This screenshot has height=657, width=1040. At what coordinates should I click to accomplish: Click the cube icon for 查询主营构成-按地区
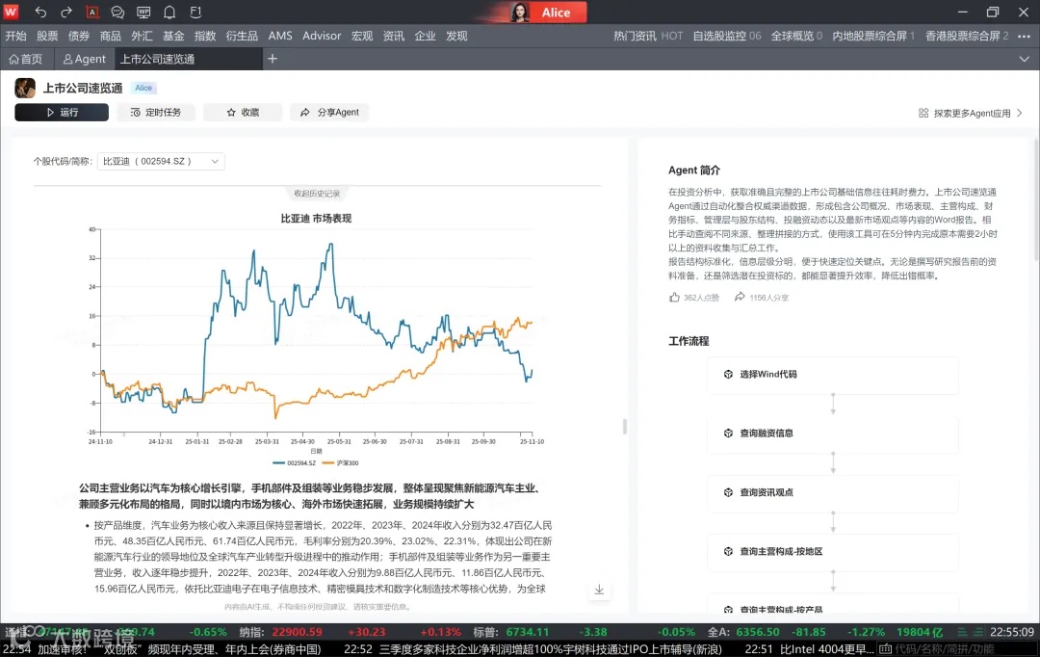point(728,551)
